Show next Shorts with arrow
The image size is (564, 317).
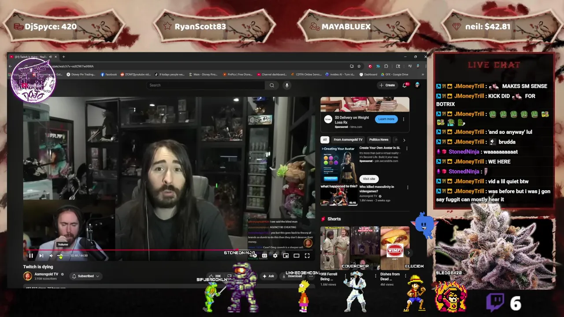(x=408, y=253)
